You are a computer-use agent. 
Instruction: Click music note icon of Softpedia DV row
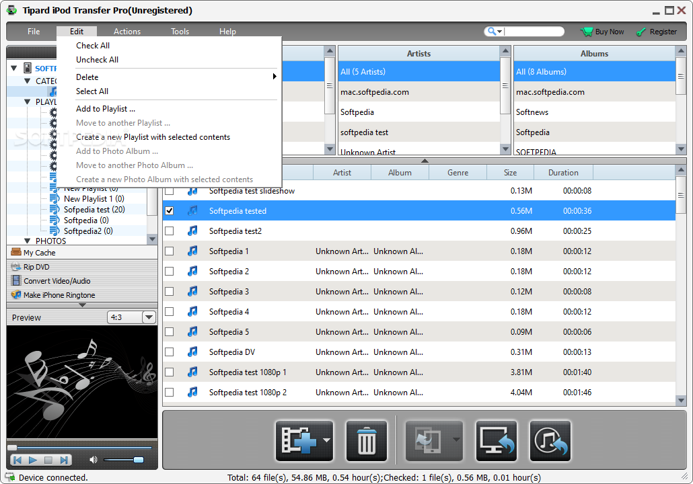click(x=192, y=352)
